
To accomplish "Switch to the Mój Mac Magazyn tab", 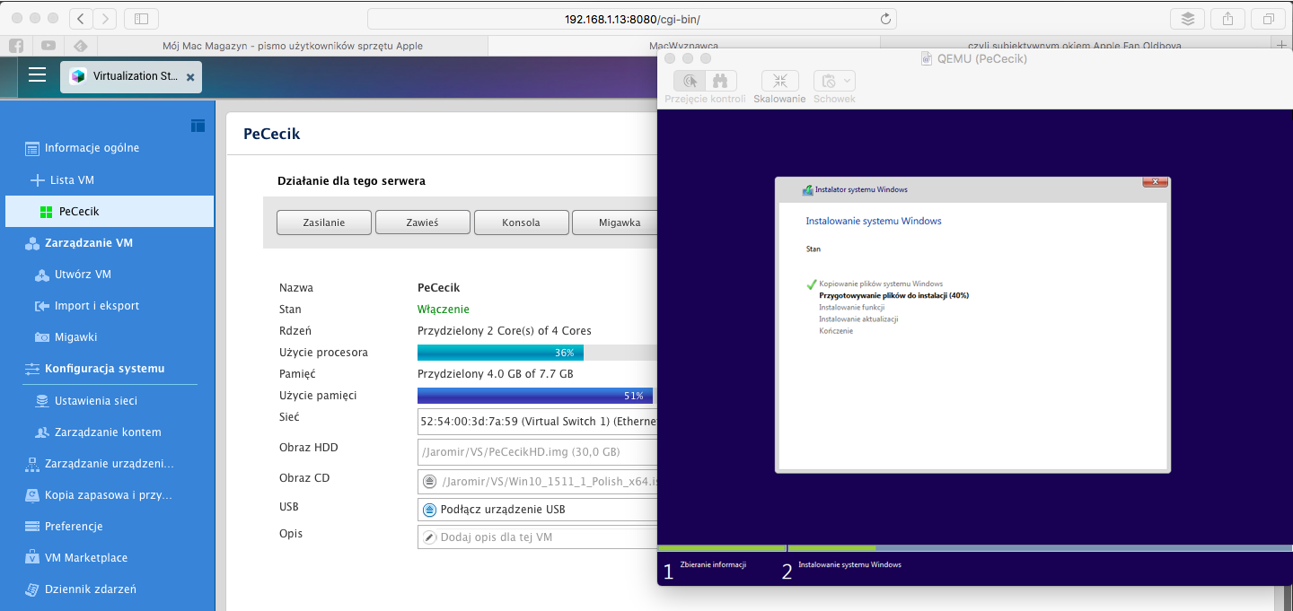I will (293, 46).
